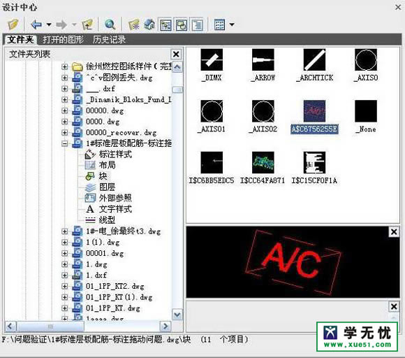Collapse the 1#标准层板配筋 drawing node

coord(65,143)
